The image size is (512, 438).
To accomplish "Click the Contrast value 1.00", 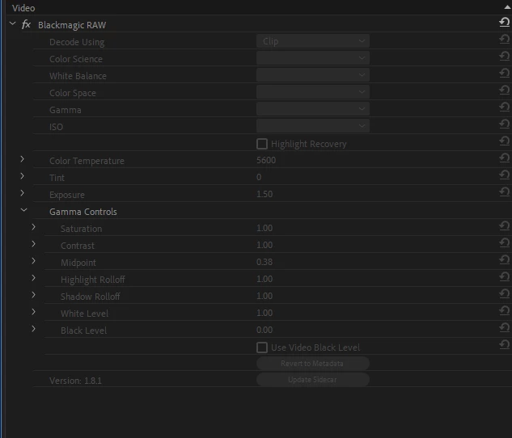I will 264,245.
